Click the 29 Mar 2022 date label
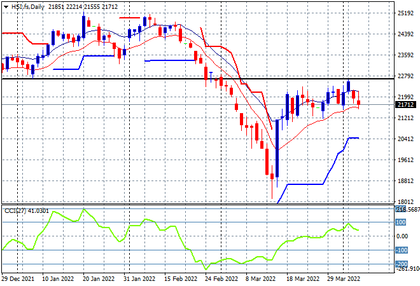The height and width of the screenshot is (286, 420). [x=344, y=279]
